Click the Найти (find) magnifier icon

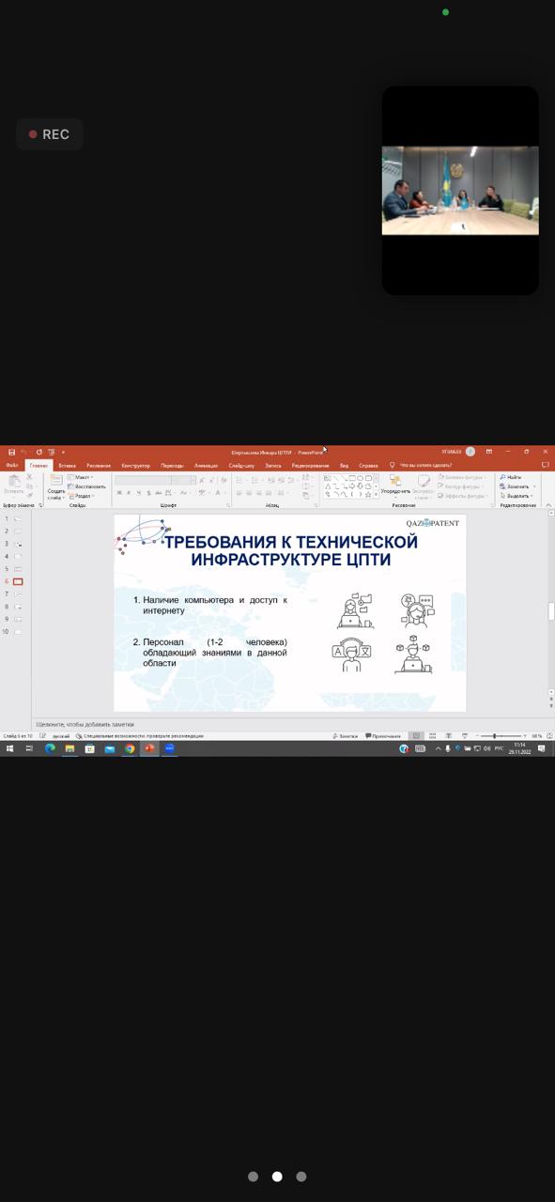click(x=503, y=477)
